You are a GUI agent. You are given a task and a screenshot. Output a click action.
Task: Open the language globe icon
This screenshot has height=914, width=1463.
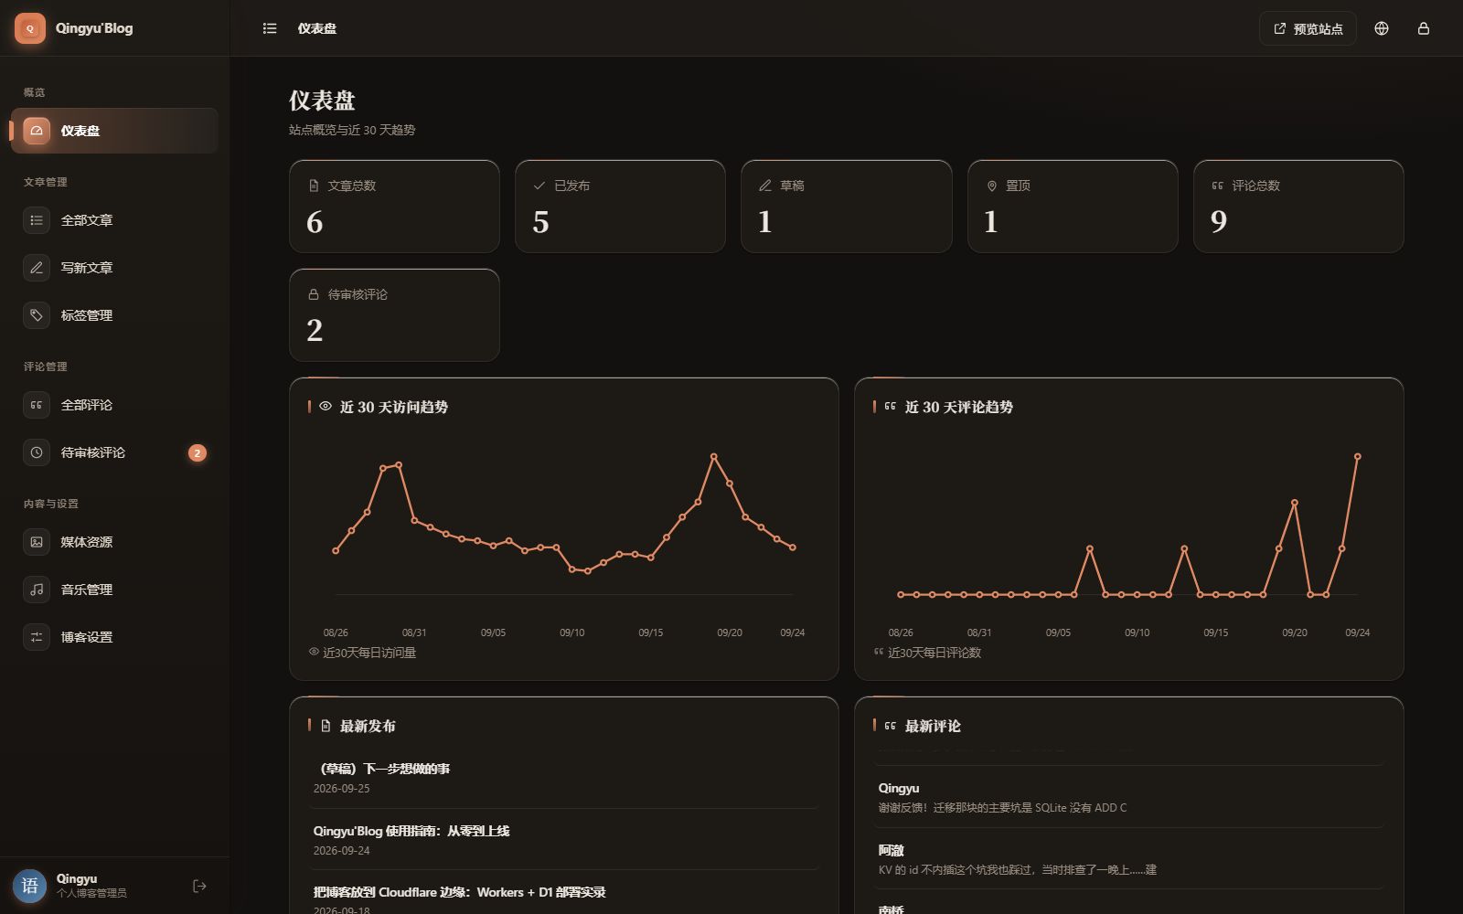(x=1382, y=28)
